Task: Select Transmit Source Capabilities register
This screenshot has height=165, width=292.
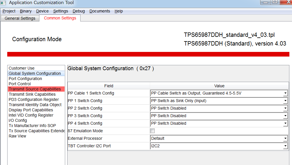Action: pyautogui.click(x=36, y=89)
